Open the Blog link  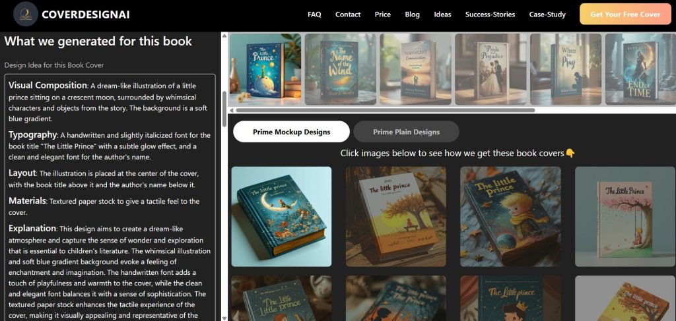412,15
